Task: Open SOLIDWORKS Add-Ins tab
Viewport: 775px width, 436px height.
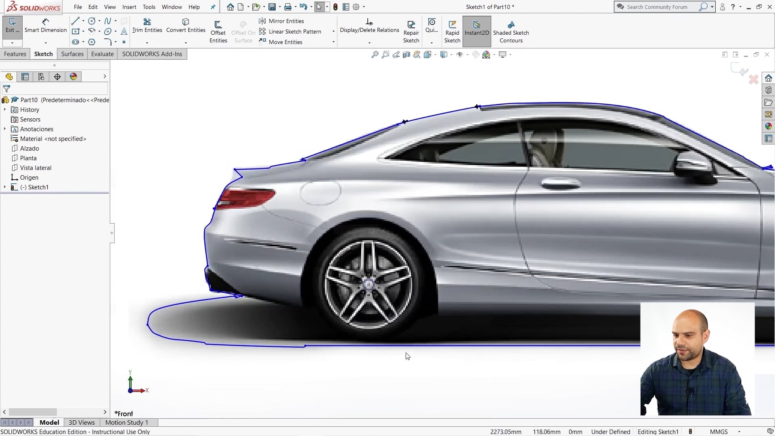Action: coord(152,54)
